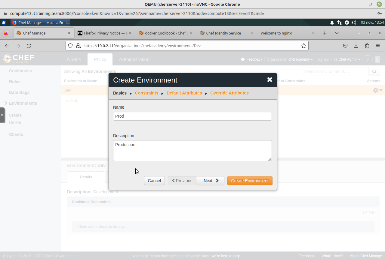385x259 pixels.
Task: Click the Create Environment button
Action: (250, 181)
